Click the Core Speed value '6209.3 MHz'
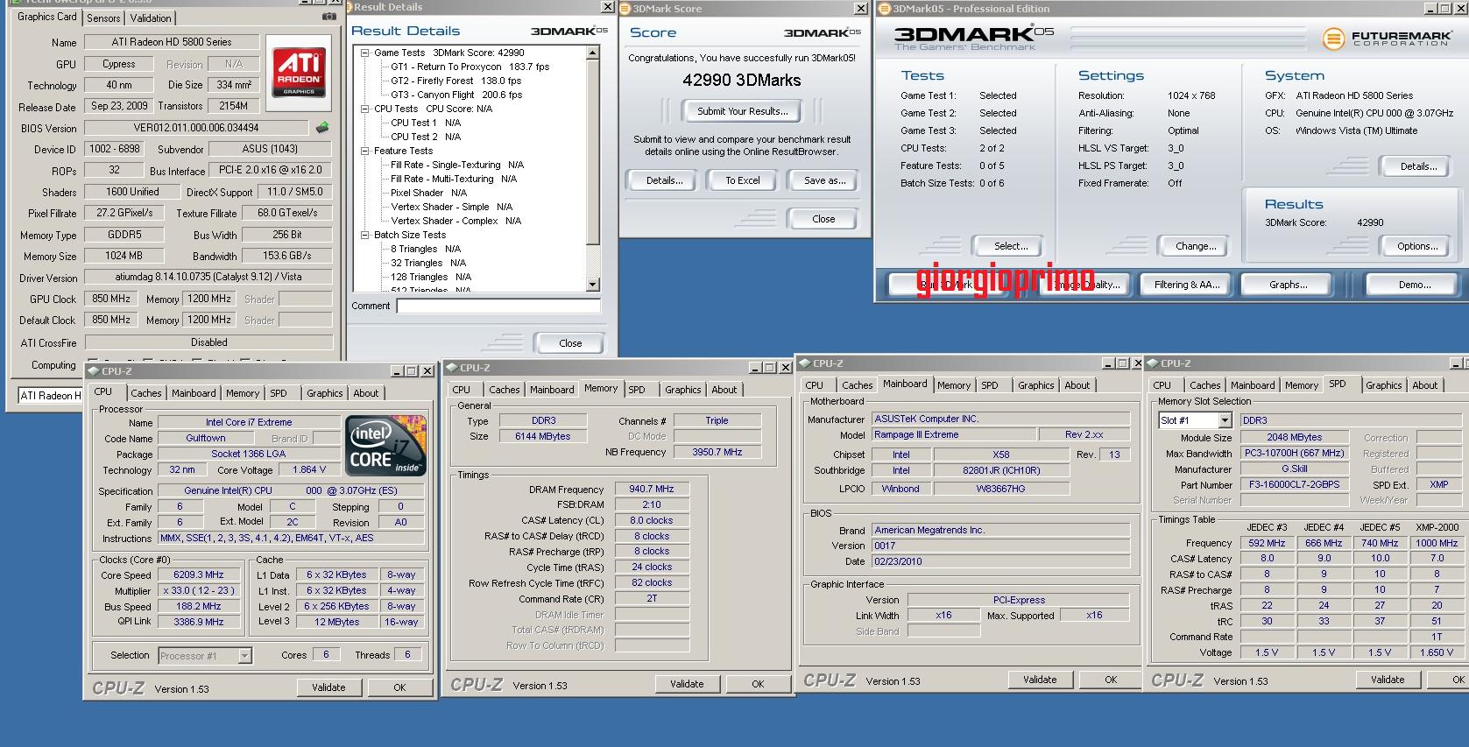 point(199,575)
